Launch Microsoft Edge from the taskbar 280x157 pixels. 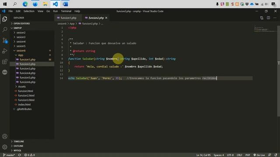(x=25, y=4)
